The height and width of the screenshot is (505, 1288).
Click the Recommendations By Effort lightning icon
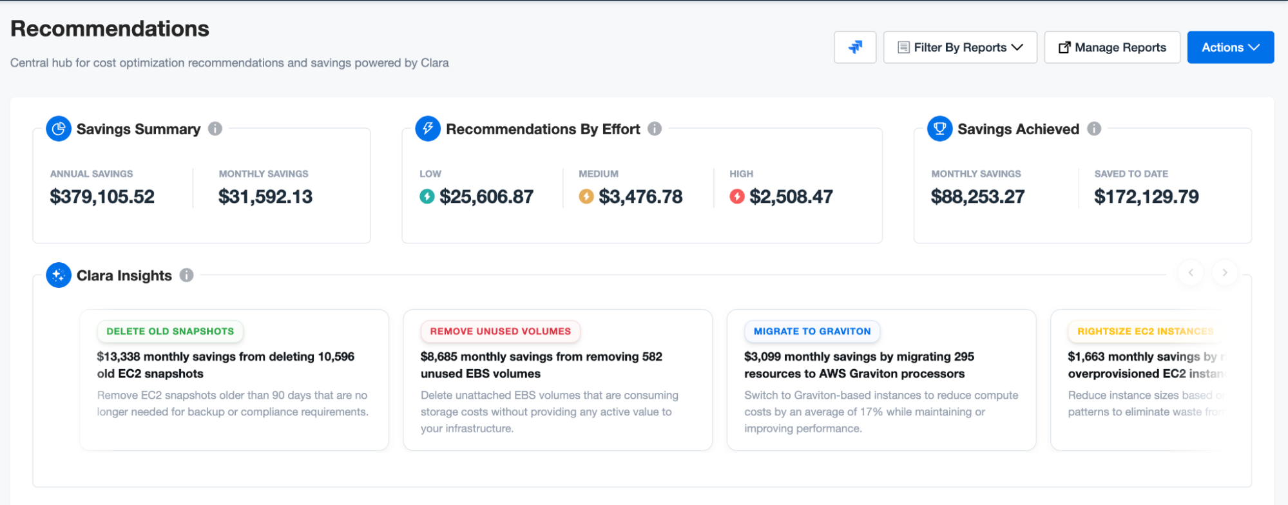pos(428,129)
